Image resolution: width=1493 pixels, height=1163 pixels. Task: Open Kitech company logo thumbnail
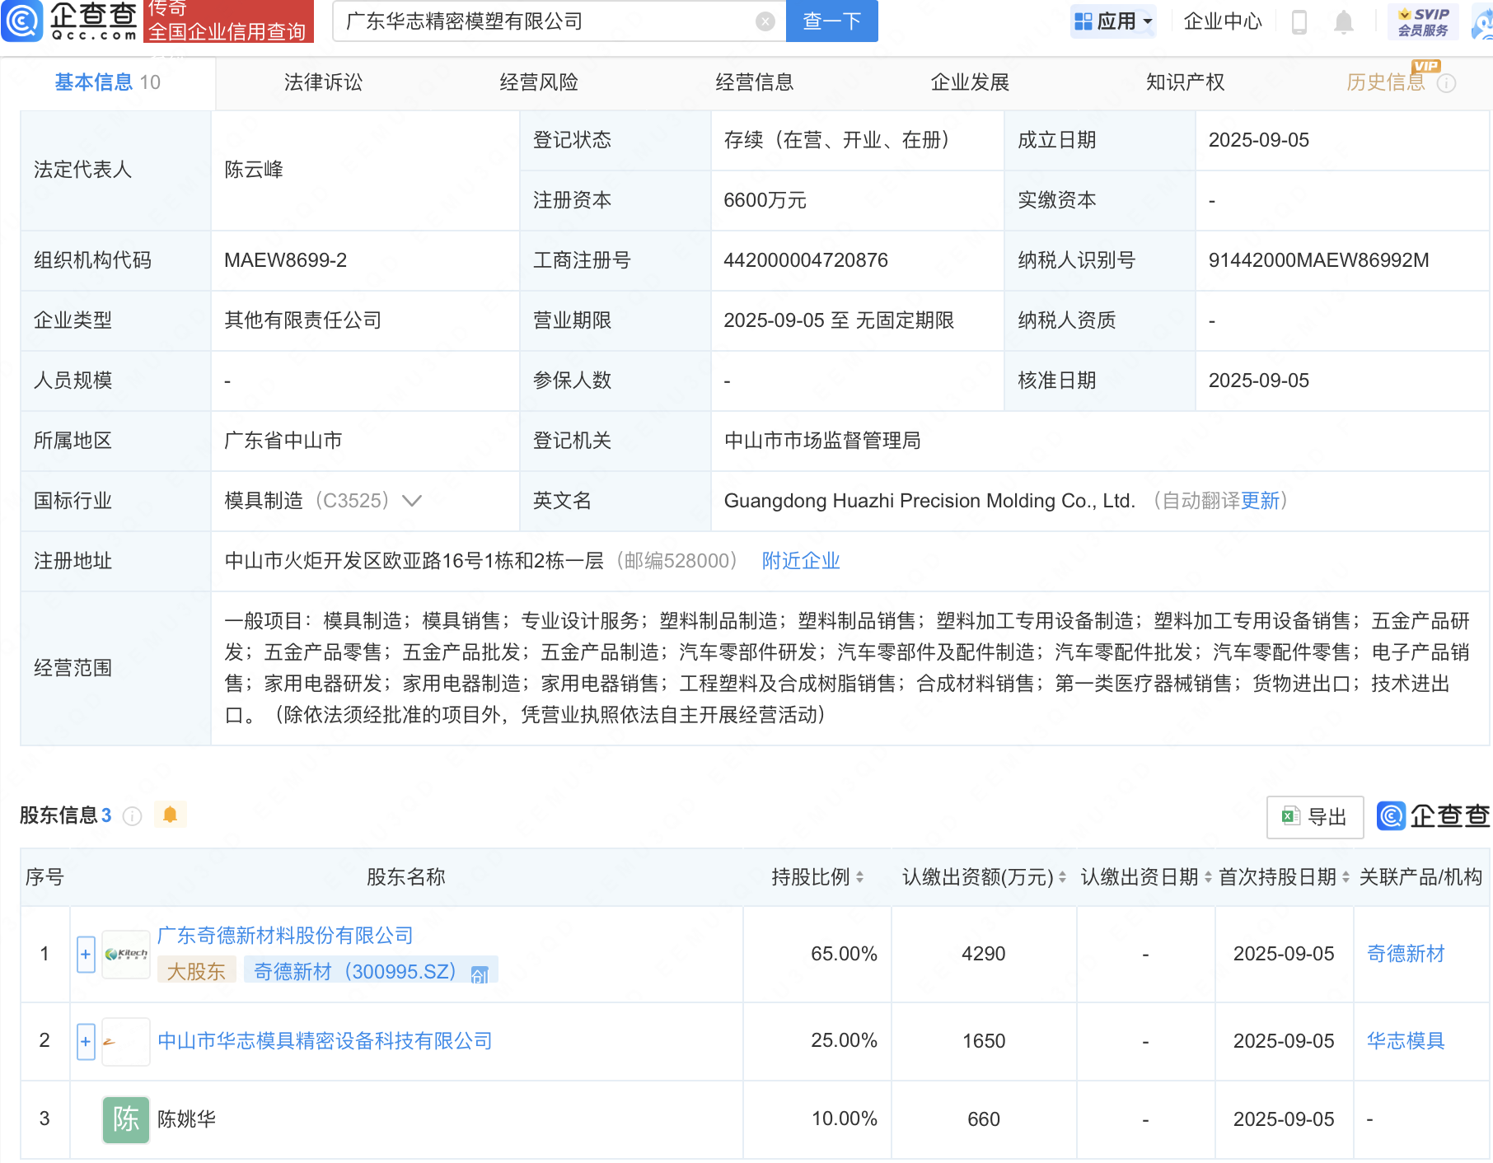[x=126, y=955]
